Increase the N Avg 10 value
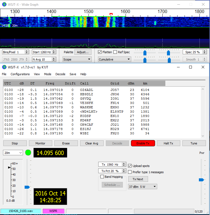210x215 pixels. click(54, 58)
